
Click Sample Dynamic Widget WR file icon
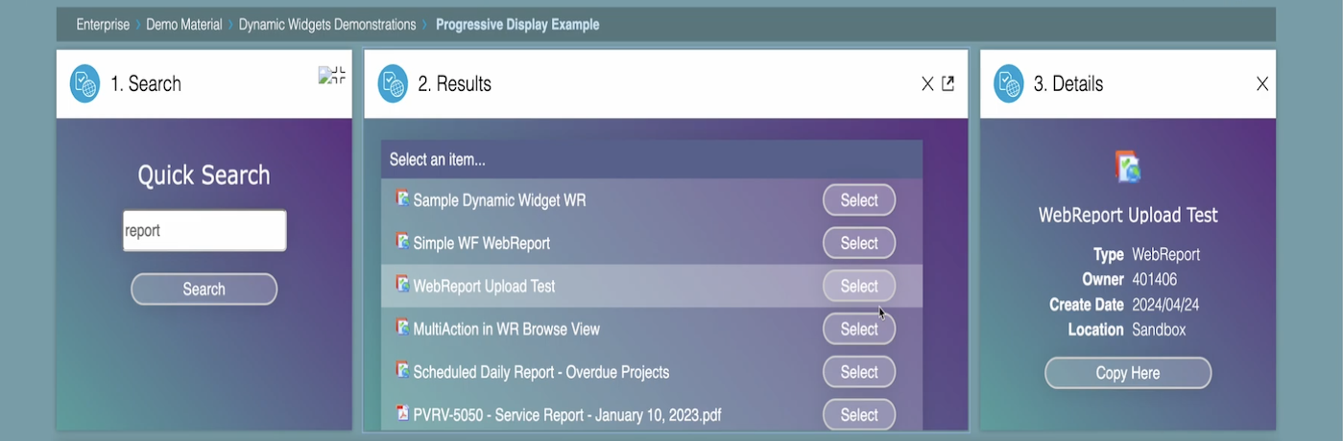click(x=402, y=198)
